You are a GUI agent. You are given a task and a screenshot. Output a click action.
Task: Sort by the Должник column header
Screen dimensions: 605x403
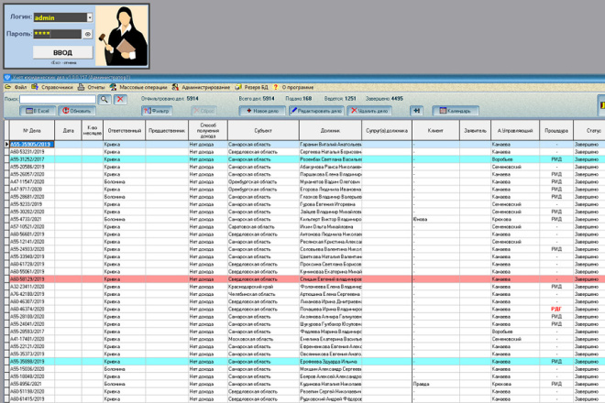[330, 131]
